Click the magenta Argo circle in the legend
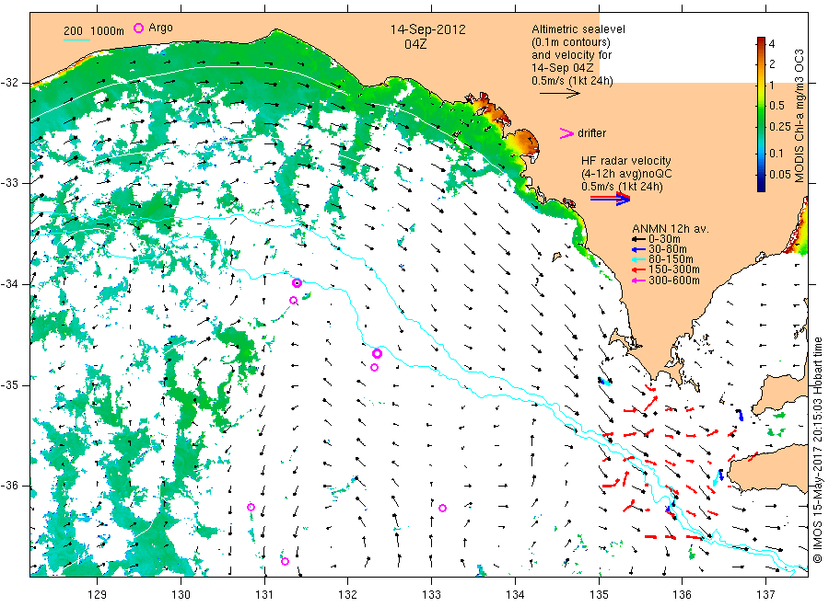 pos(138,28)
